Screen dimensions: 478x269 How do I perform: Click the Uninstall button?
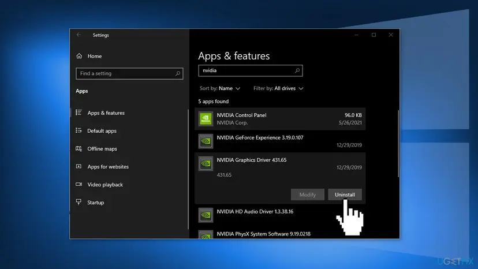click(345, 195)
